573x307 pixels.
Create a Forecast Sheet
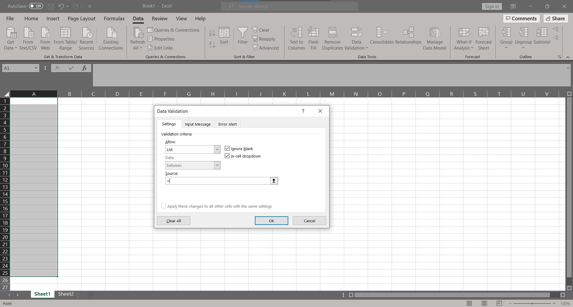483,39
